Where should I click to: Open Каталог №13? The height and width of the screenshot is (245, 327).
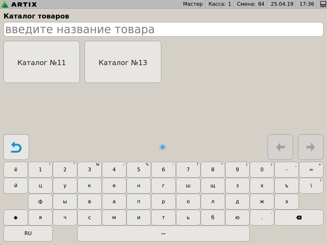pyautogui.click(x=123, y=62)
